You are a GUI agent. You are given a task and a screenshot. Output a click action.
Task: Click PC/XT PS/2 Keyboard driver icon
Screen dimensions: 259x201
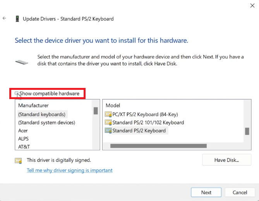tap(108, 114)
